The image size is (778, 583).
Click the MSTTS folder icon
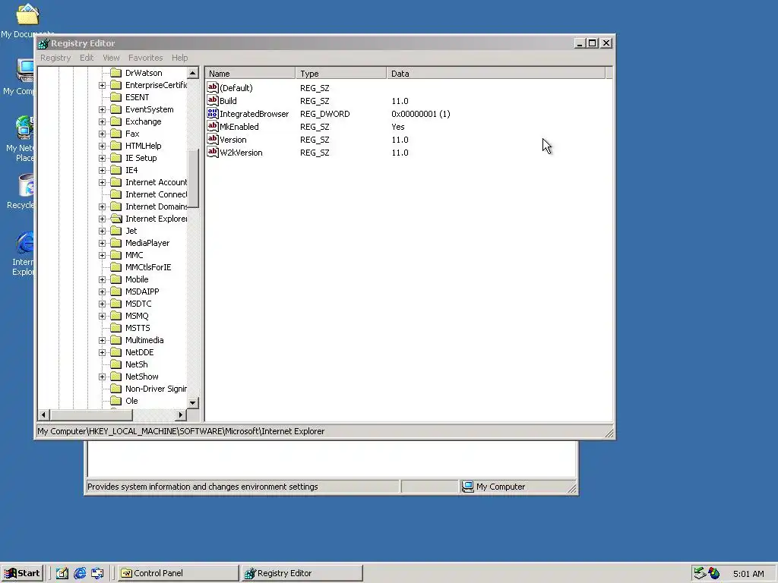pyautogui.click(x=115, y=328)
